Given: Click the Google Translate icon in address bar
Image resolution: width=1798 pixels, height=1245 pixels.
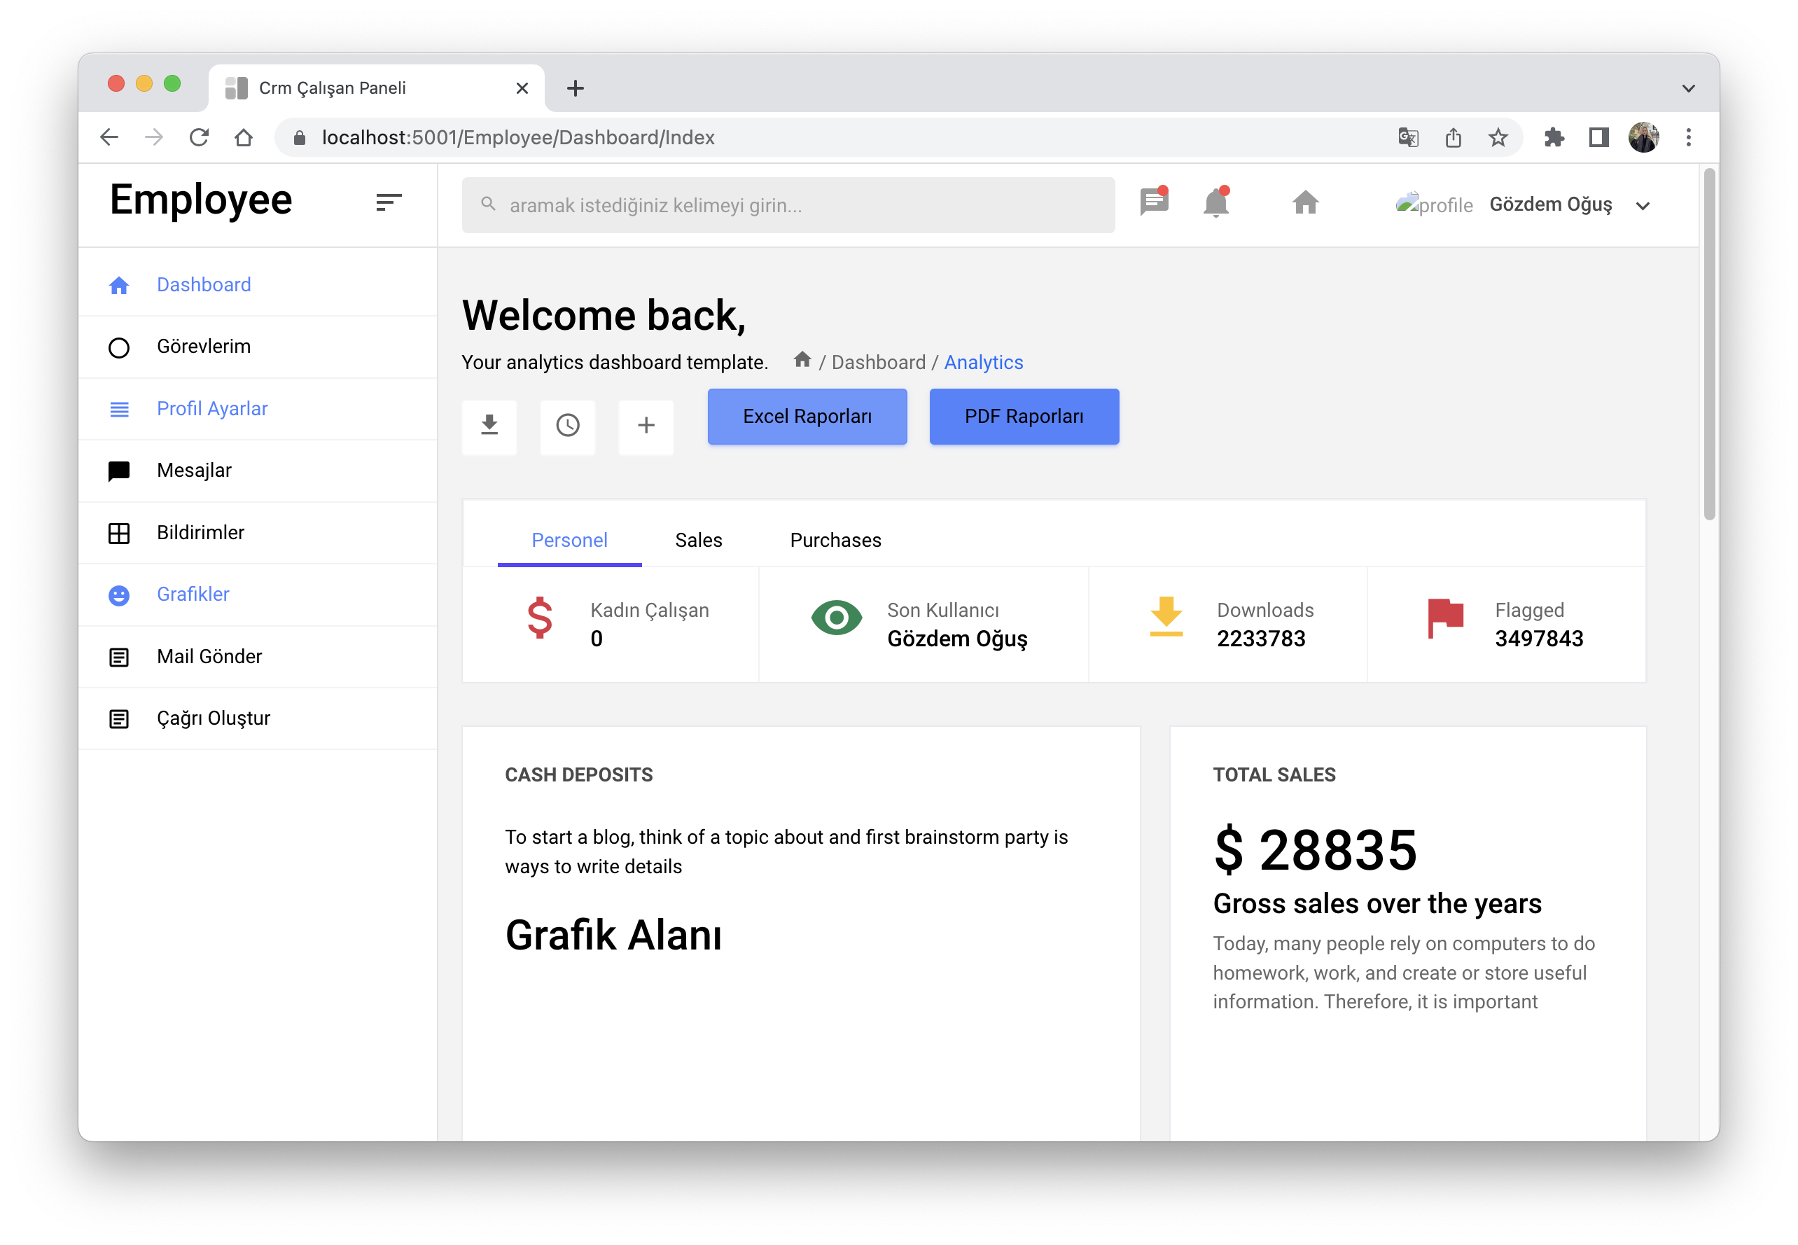Looking at the screenshot, I should tap(1408, 137).
